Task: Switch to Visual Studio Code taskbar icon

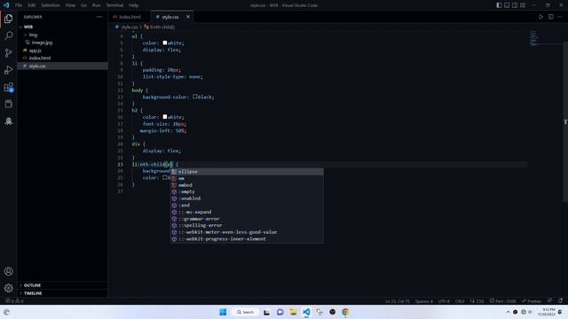Action: click(306, 312)
